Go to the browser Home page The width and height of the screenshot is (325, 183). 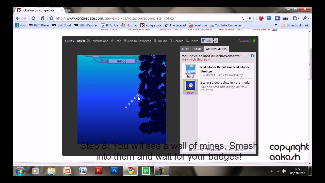pos(42,18)
